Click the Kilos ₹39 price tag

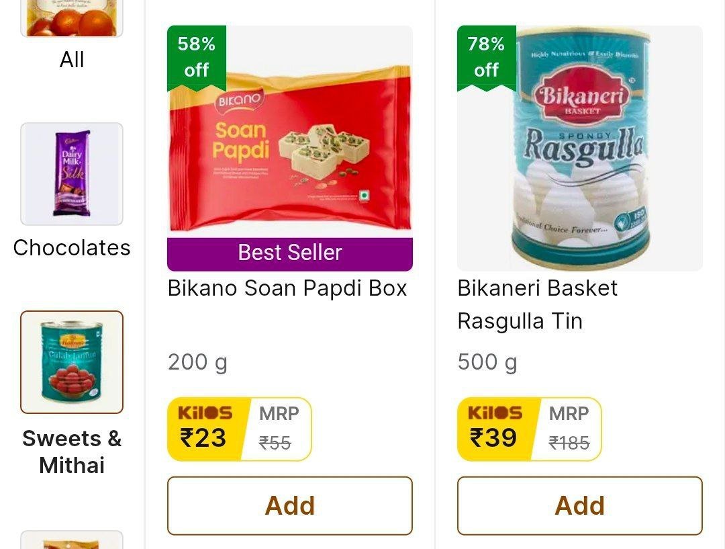tap(495, 429)
